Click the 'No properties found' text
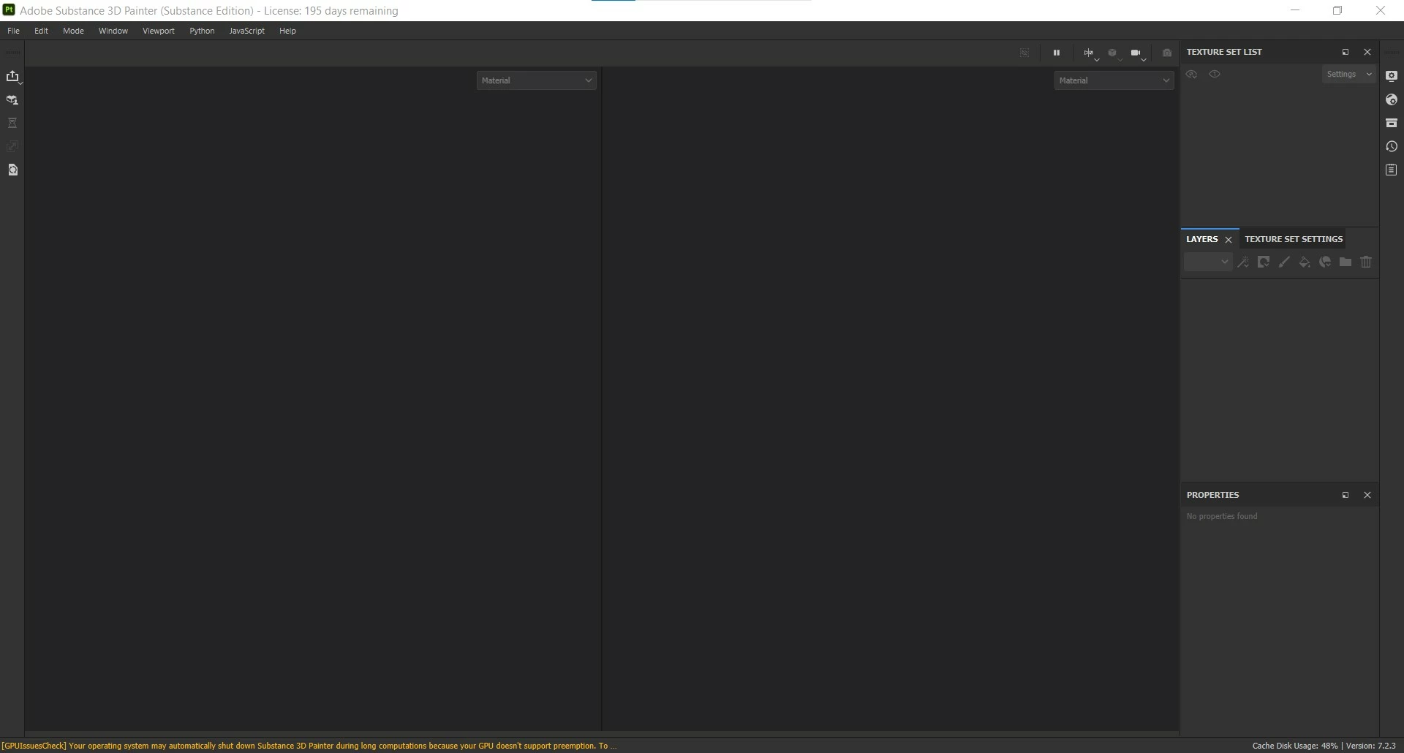 pyautogui.click(x=1222, y=516)
